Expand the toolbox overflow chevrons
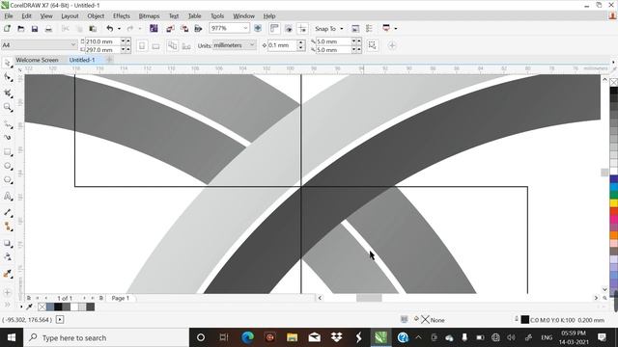The width and height of the screenshot is (618, 347). point(8,305)
